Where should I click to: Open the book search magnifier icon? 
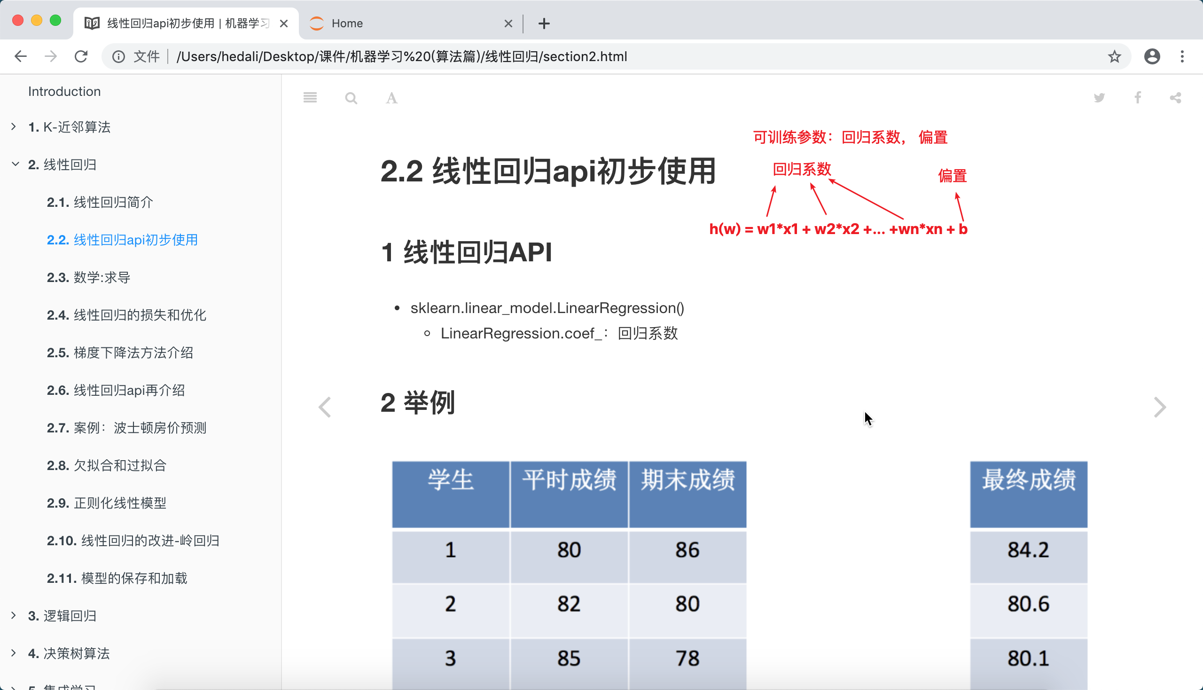click(x=351, y=98)
